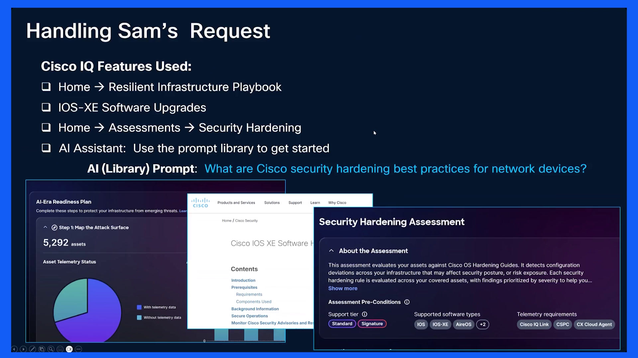Click Without telemetry data legend swatch
638x358 pixels.
(x=139, y=318)
